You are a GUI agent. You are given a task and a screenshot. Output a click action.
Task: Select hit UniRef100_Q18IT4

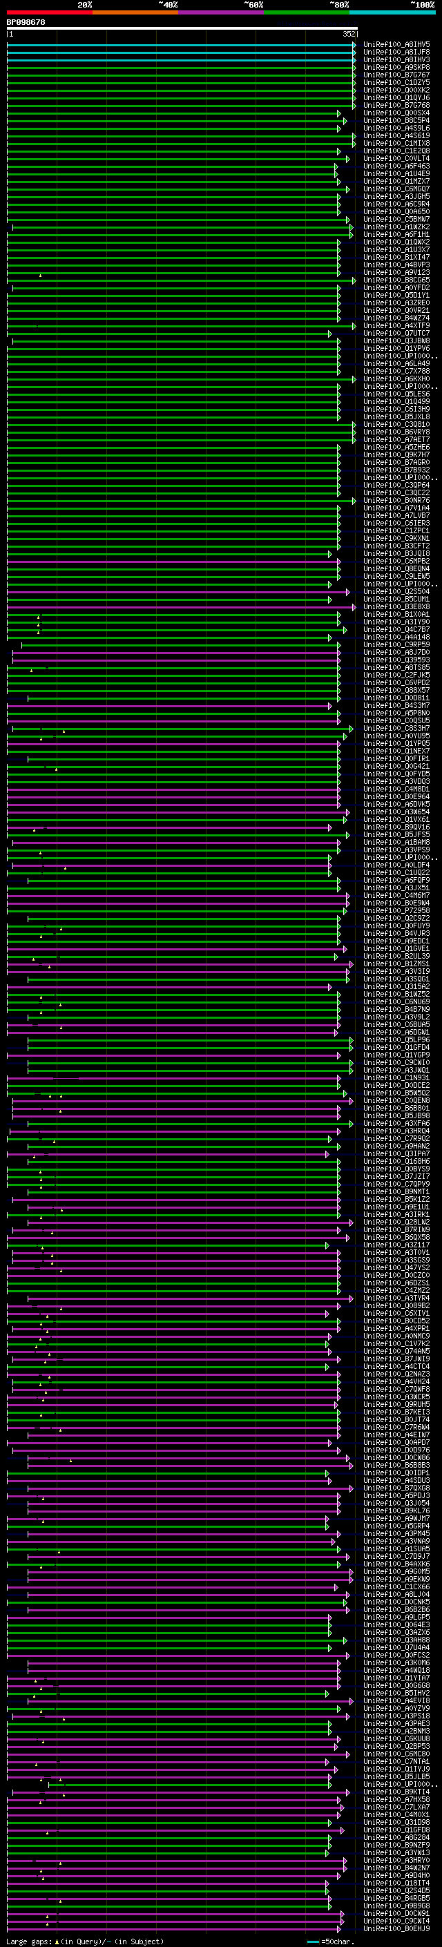click(396, 1883)
